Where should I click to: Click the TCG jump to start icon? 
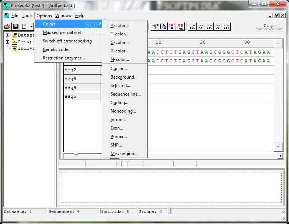(x=192, y=27)
